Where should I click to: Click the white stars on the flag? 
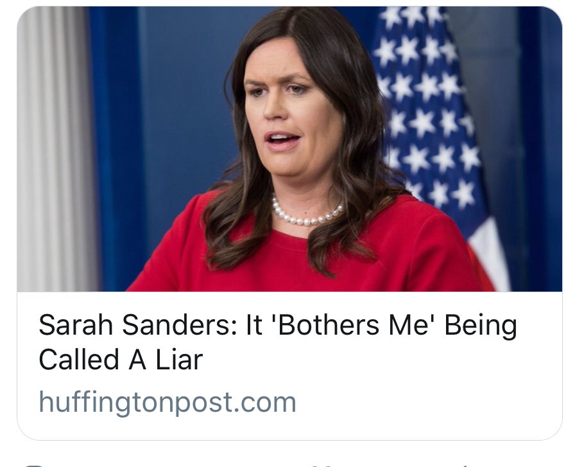[425, 104]
